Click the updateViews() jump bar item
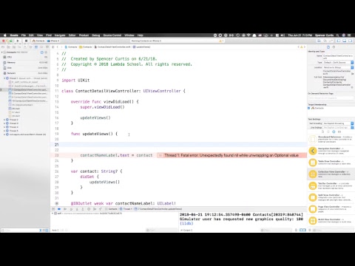The width and height of the screenshot is (355, 266). pyautogui.click(x=142, y=47)
